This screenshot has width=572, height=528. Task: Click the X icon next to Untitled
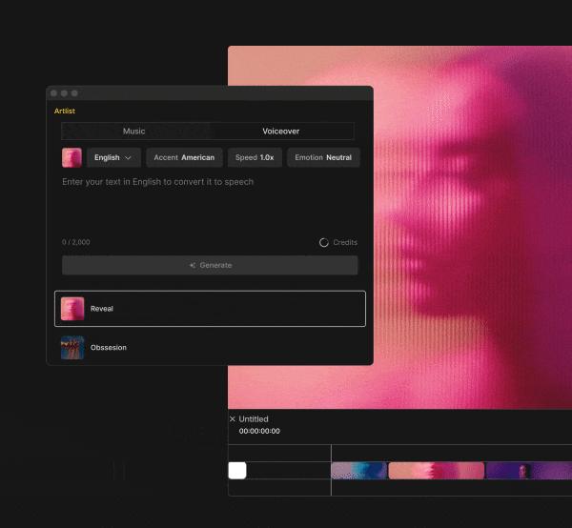tap(233, 419)
